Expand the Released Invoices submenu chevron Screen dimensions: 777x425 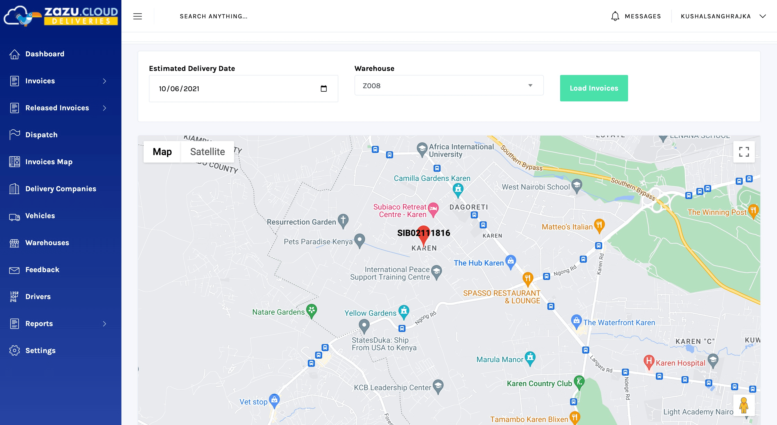104,108
